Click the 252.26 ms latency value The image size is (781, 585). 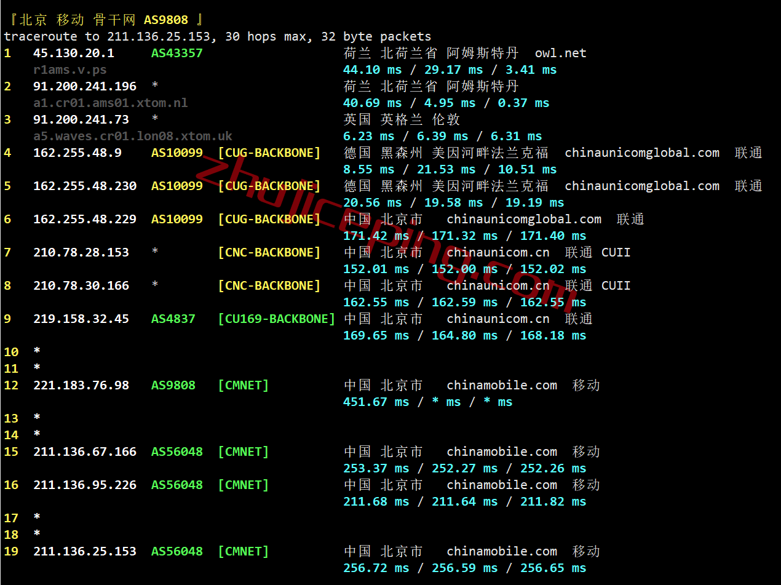click(553, 468)
